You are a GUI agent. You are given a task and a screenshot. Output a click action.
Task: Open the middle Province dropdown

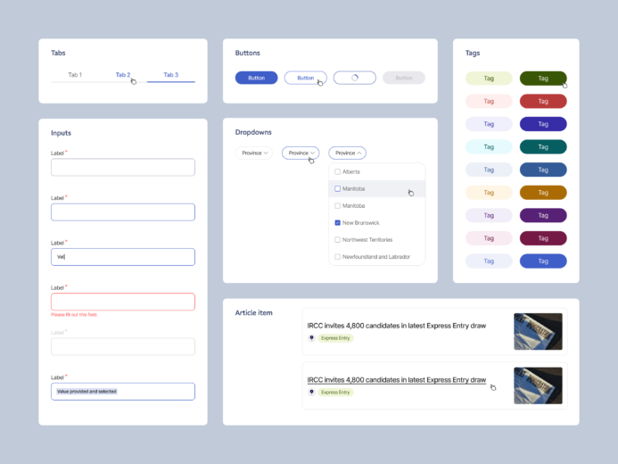click(301, 153)
